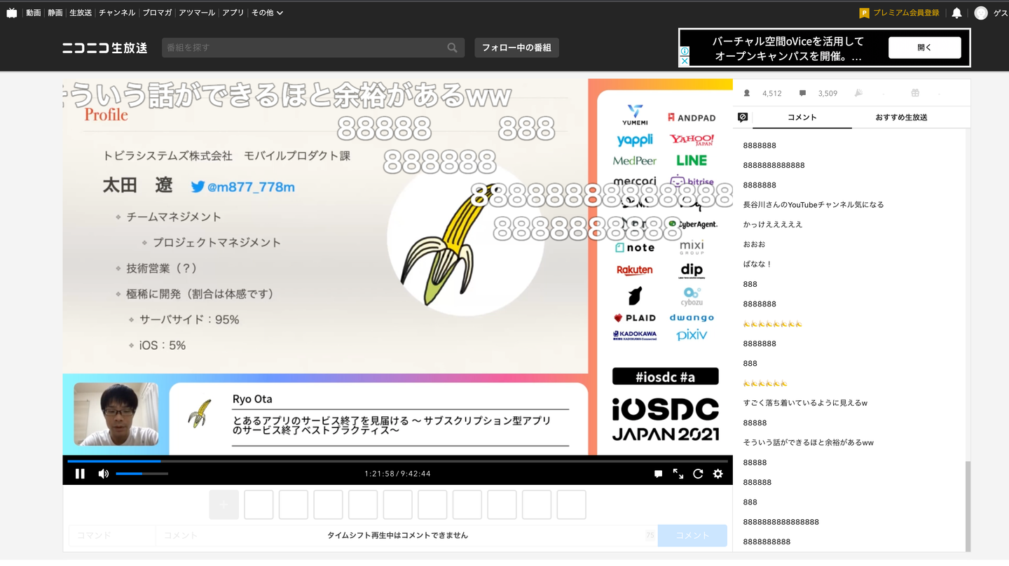Reload the video player

[698, 474]
